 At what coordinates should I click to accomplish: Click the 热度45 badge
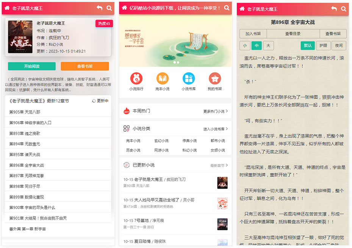coord(104,23)
